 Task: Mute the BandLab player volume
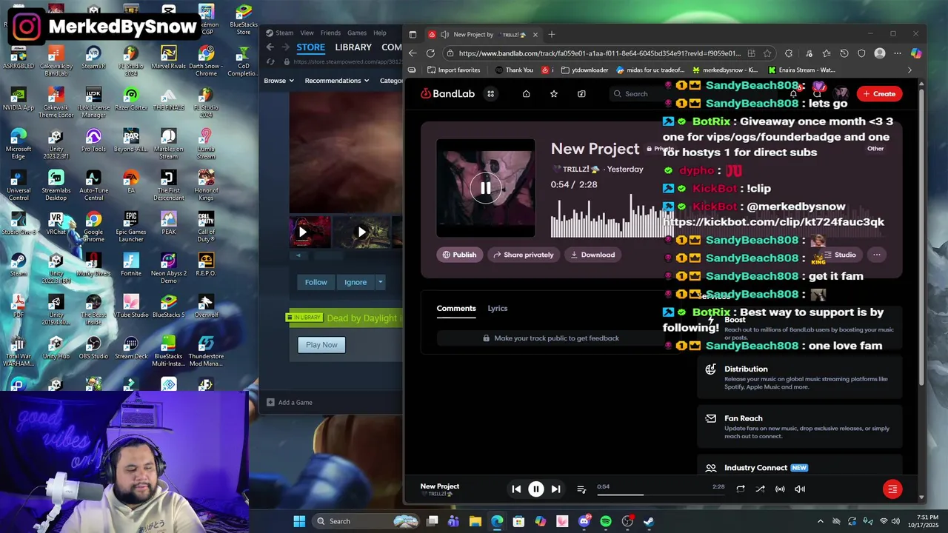[800, 489]
